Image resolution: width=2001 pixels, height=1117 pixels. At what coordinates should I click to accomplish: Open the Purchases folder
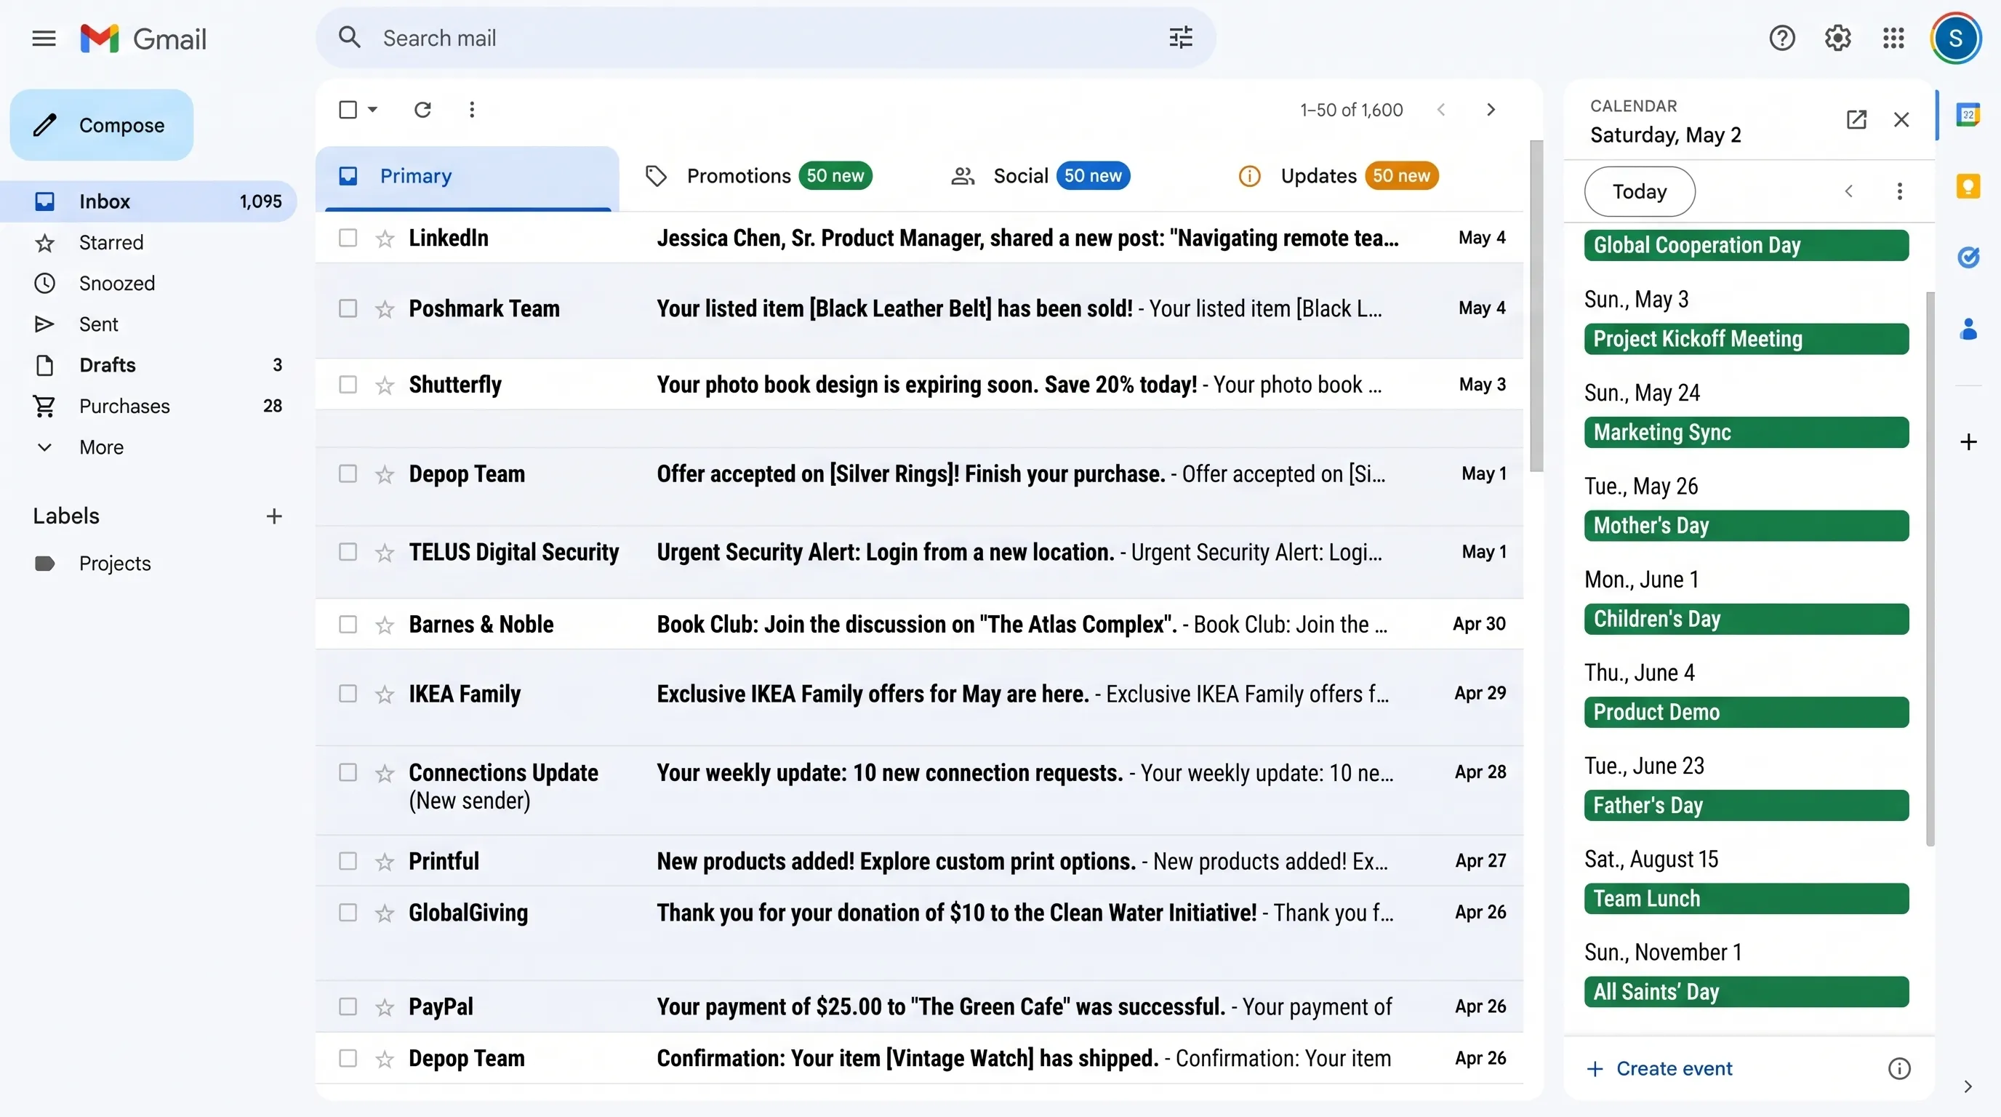coord(148,407)
